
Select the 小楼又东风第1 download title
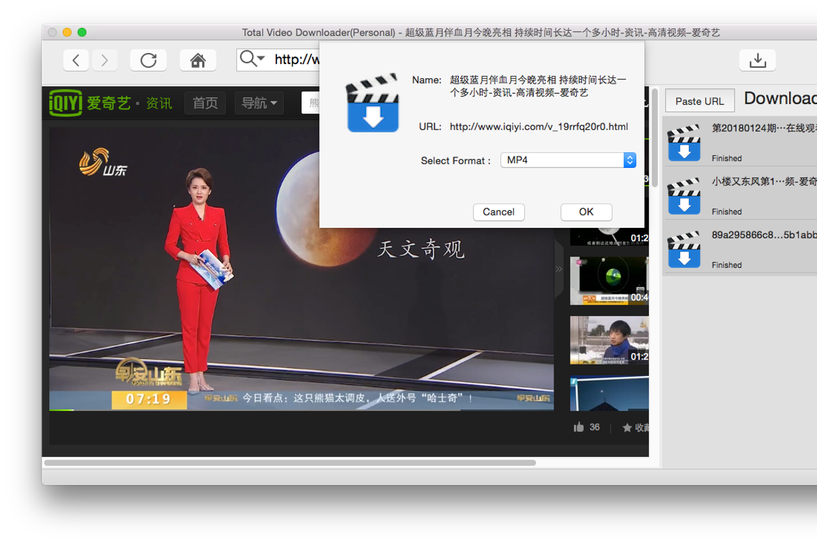click(764, 182)
